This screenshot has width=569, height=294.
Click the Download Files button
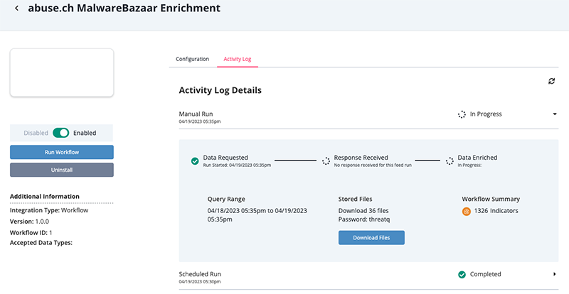pyautogui.click(x=371, y=238)
